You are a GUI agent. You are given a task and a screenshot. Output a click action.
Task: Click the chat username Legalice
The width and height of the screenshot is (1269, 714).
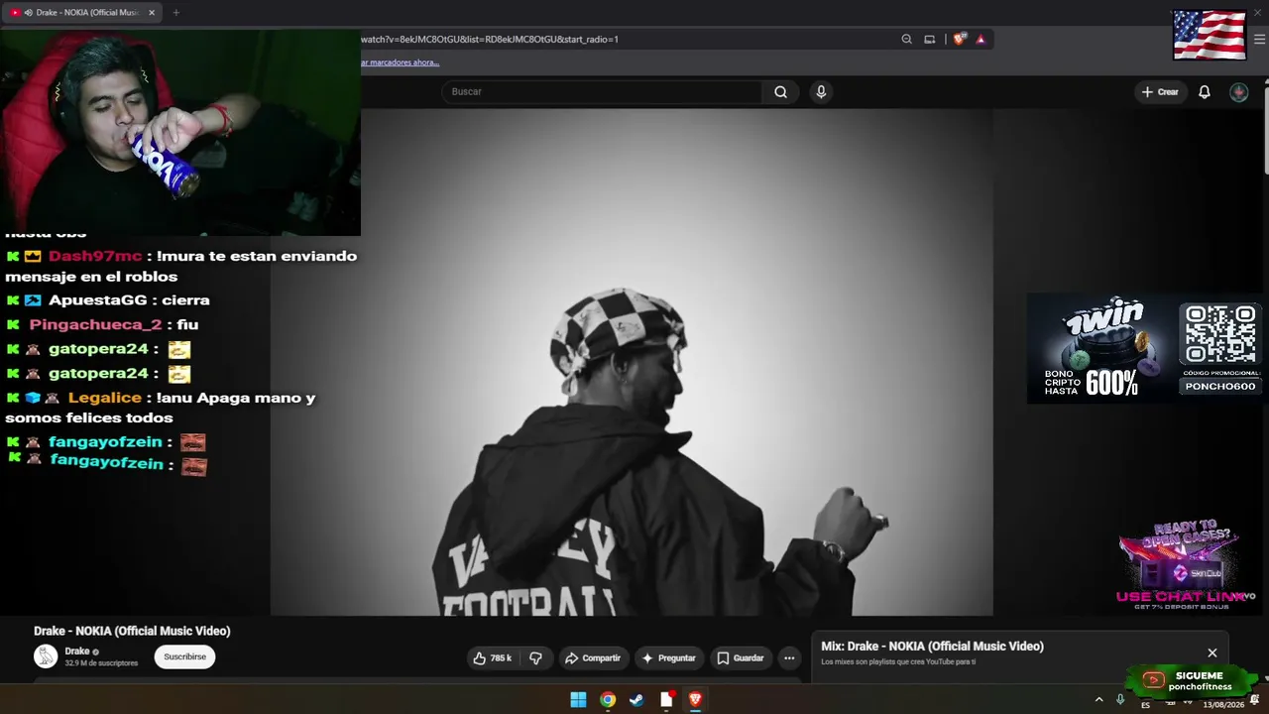[104, 398]
